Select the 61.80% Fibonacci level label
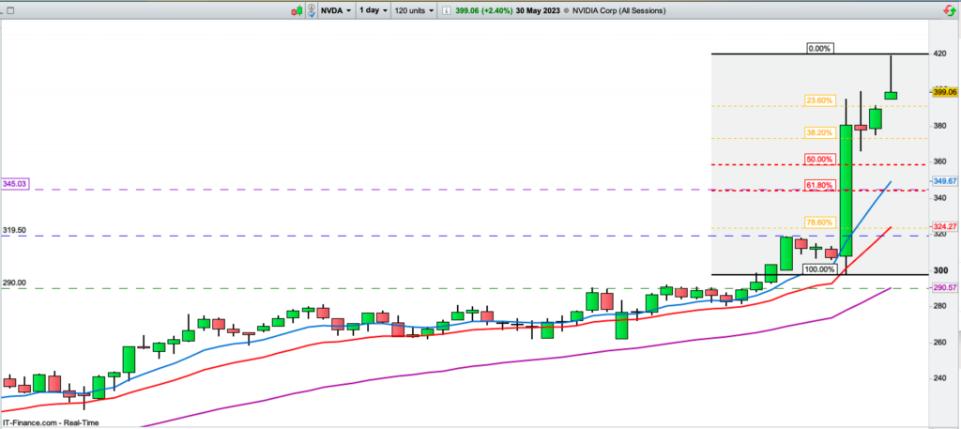 tap(818, 186)
